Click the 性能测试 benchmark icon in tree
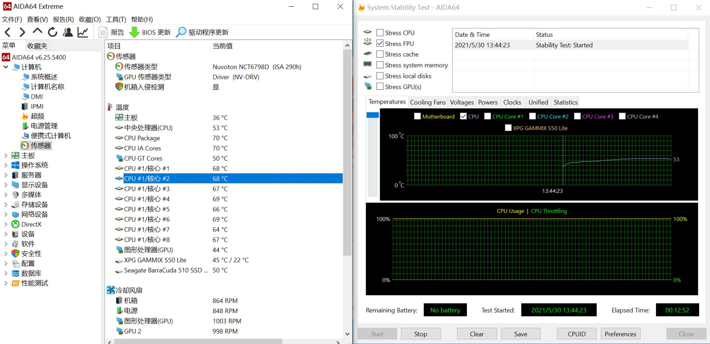The width and height of the screenshot is (710, 344). (x=16, y=283)
